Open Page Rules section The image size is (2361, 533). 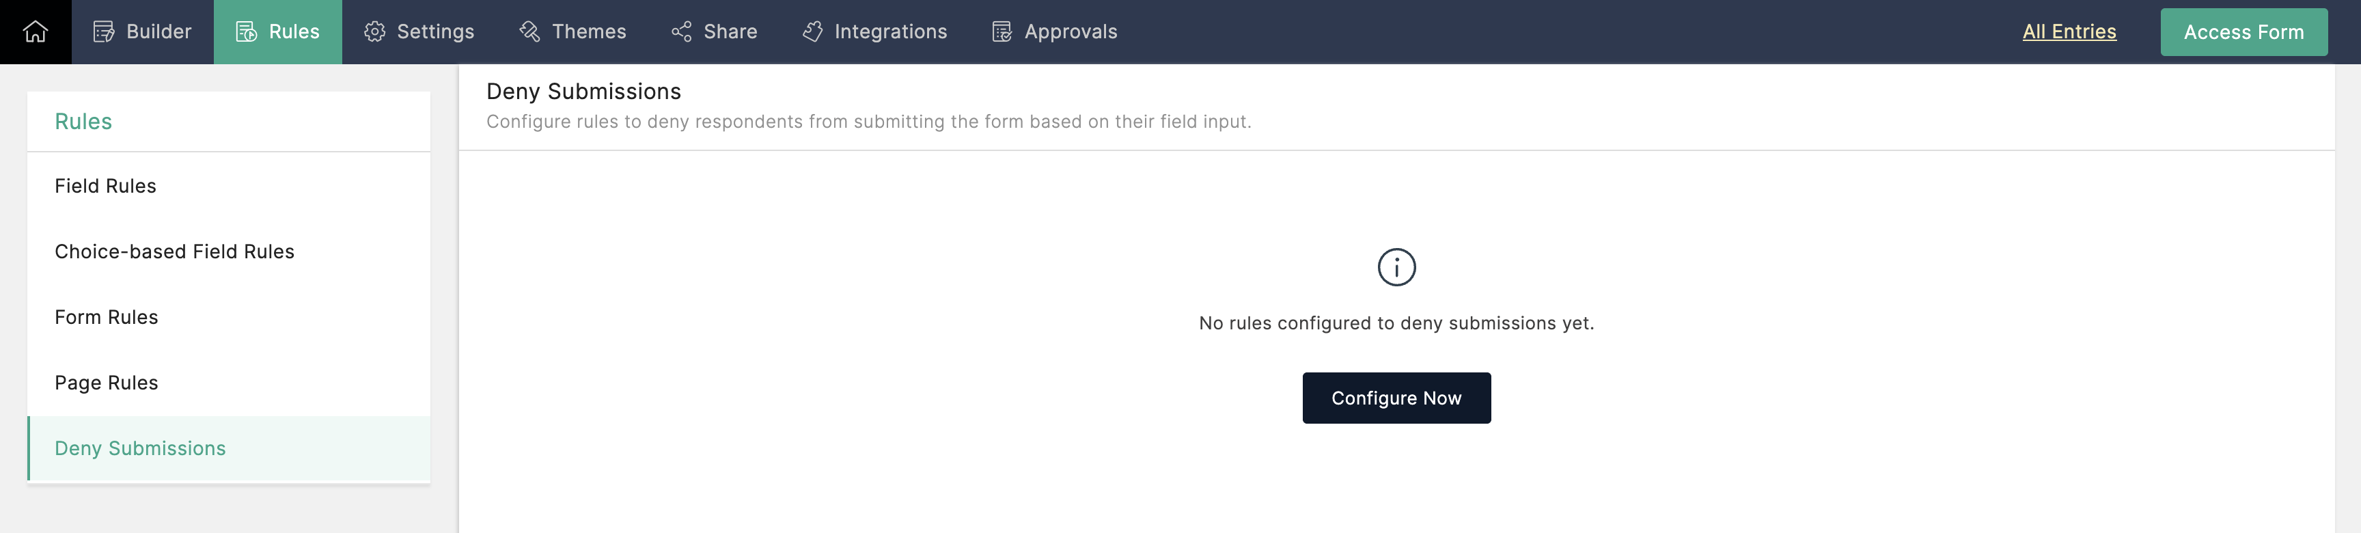pos(107,383)
